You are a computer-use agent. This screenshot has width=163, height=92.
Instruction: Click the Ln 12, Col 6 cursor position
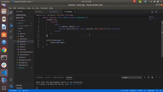[x=125, y=90]
